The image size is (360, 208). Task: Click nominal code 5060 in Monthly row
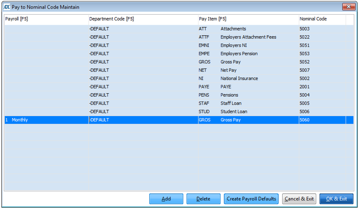pyautogui.click(x=305, y=120)
